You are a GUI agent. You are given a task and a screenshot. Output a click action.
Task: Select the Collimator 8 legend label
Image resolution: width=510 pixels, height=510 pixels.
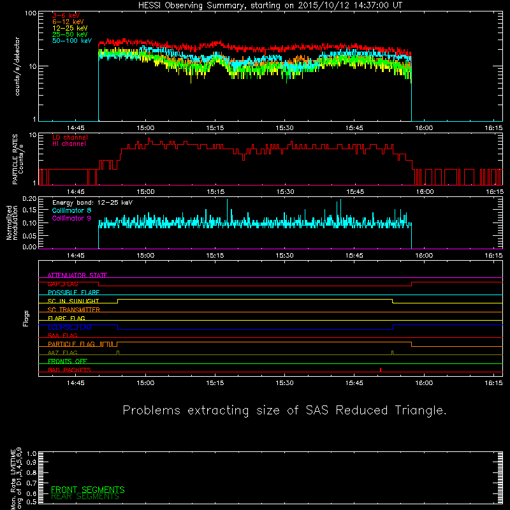(x=71, y=210)
